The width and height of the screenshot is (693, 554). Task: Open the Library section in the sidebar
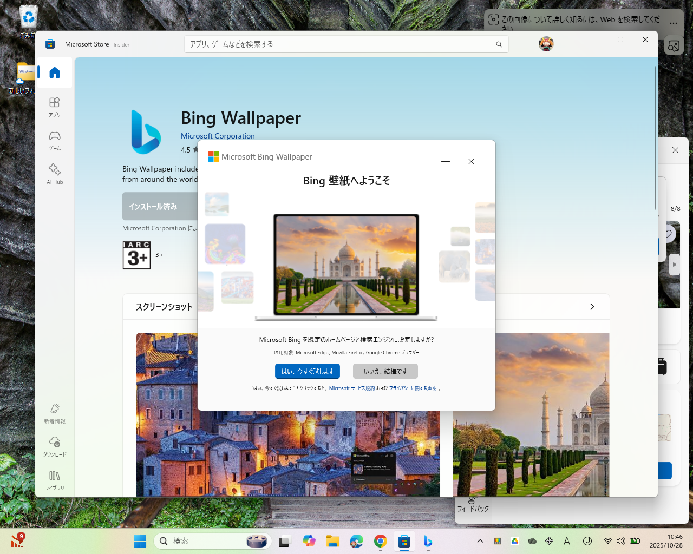point(54,480)
